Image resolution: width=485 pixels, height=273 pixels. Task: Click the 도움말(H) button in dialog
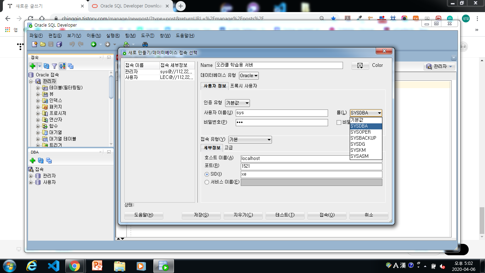[x=144, y=215]
